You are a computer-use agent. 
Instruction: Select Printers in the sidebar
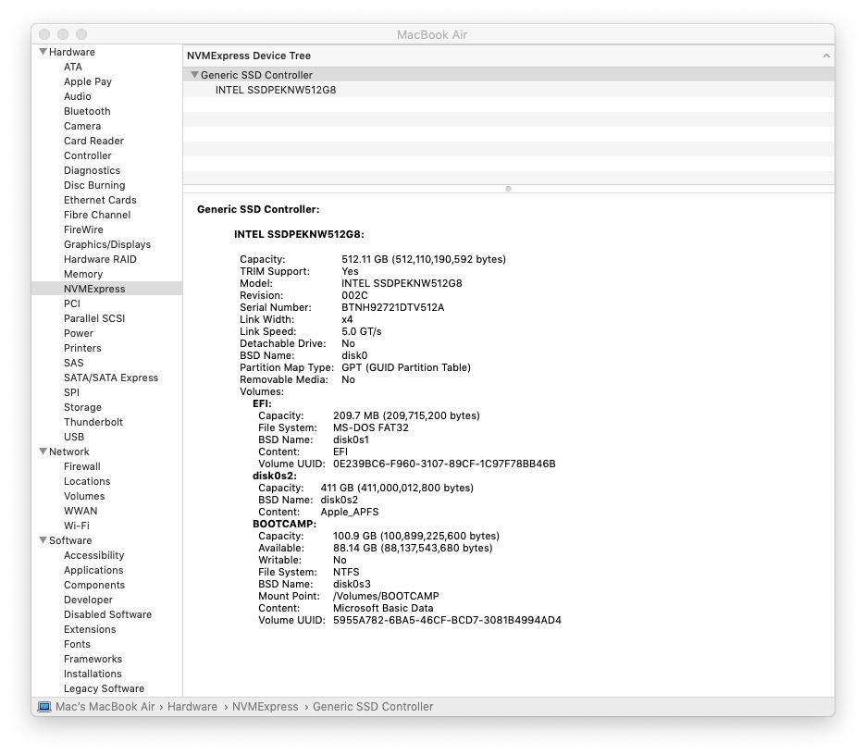82,348
